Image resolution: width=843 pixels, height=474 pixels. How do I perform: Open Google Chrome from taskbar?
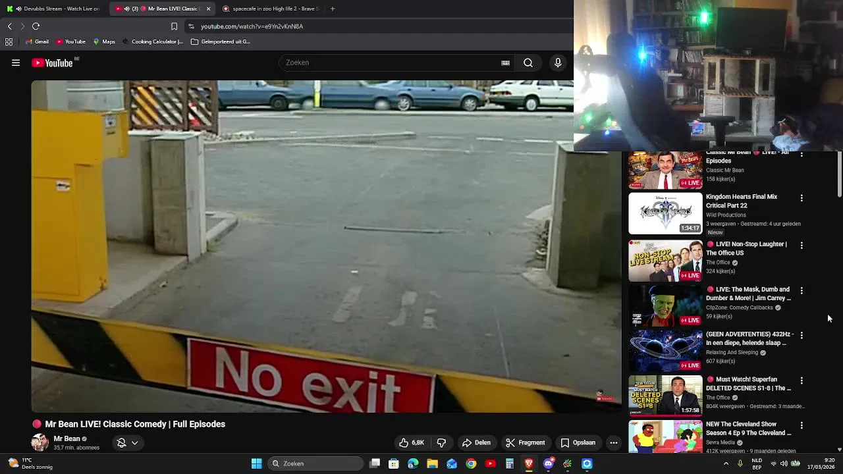coord(471,463)
